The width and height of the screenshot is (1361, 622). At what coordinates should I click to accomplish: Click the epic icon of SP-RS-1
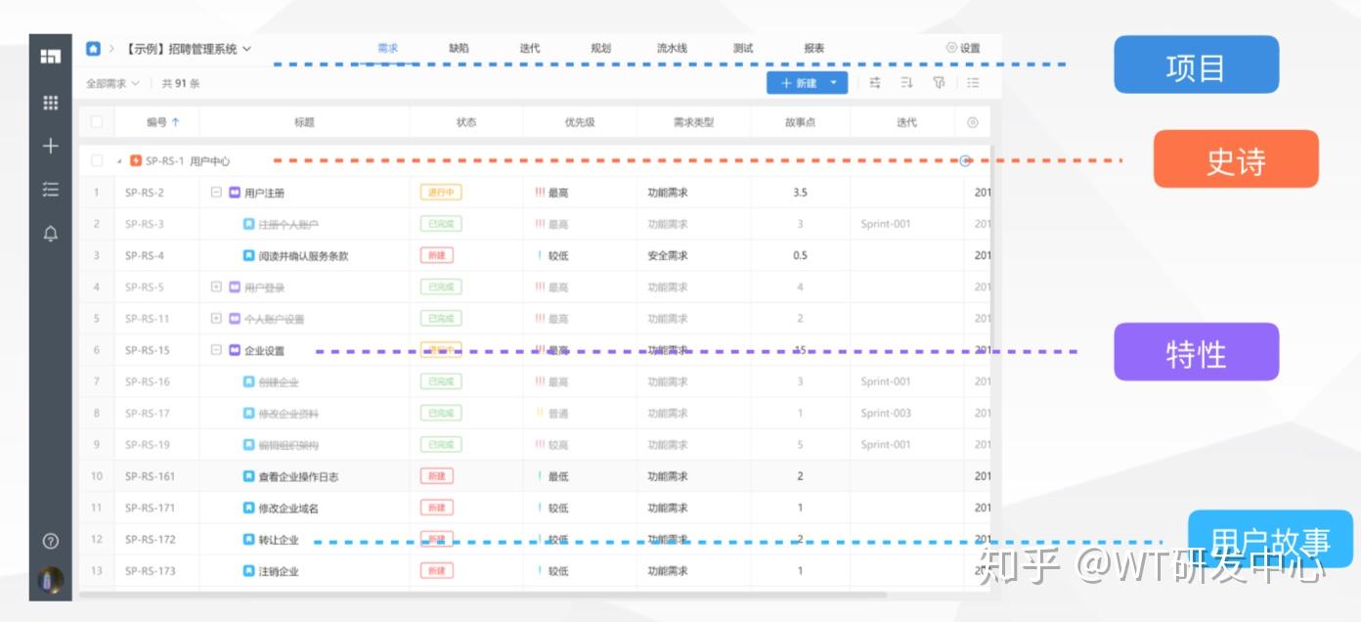(x=136, y=160)
